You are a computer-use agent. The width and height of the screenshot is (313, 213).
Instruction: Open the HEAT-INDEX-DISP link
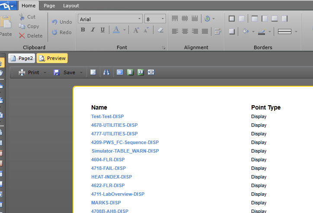point(112,177)
